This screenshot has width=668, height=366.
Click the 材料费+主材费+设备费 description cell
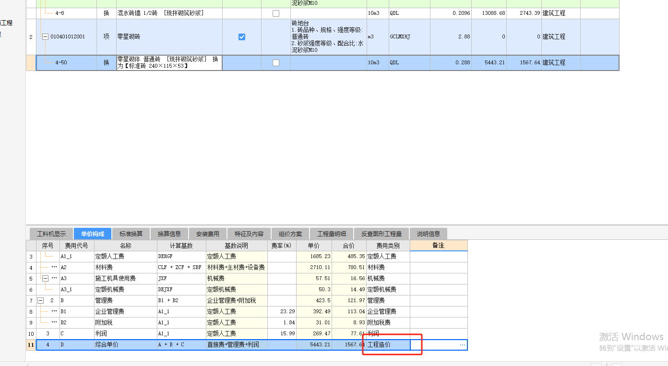click(x=237, y=268)
